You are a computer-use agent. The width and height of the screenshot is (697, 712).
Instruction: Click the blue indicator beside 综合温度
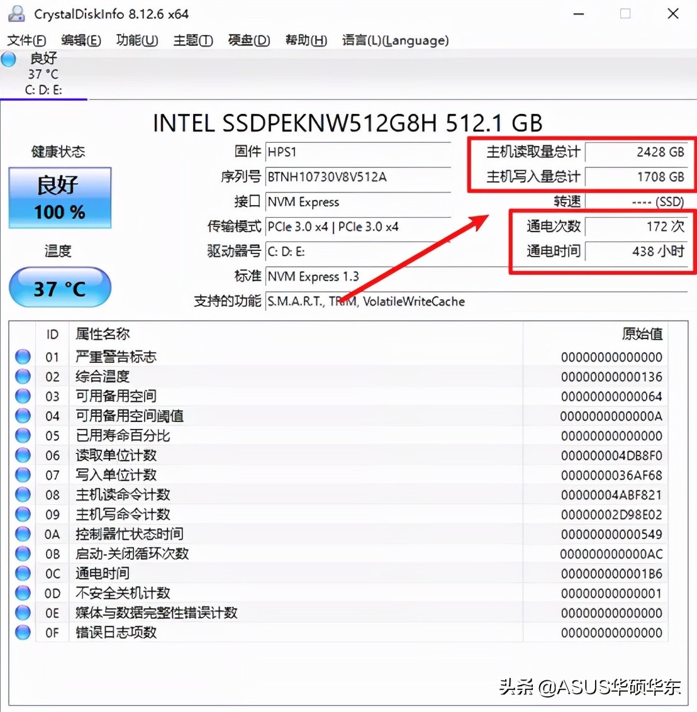point(22,376)
